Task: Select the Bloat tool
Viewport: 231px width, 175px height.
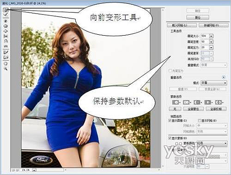Action: coord(6,31)
